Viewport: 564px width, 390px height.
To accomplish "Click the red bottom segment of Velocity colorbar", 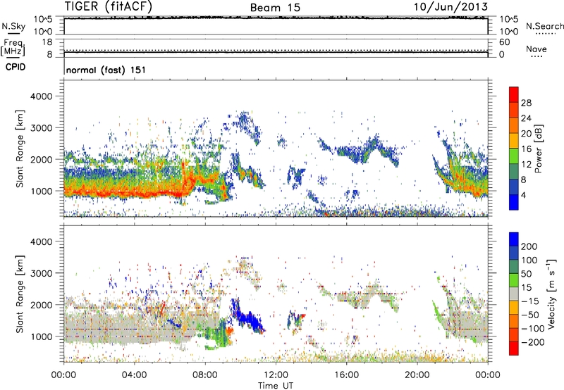I will coord(514,348).
